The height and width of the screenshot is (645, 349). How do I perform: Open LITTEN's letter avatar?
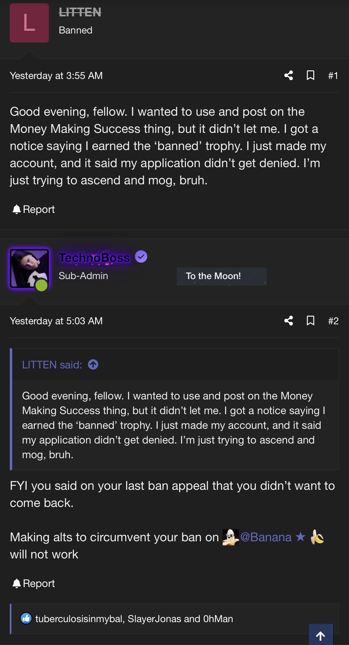tap(29, 23)
